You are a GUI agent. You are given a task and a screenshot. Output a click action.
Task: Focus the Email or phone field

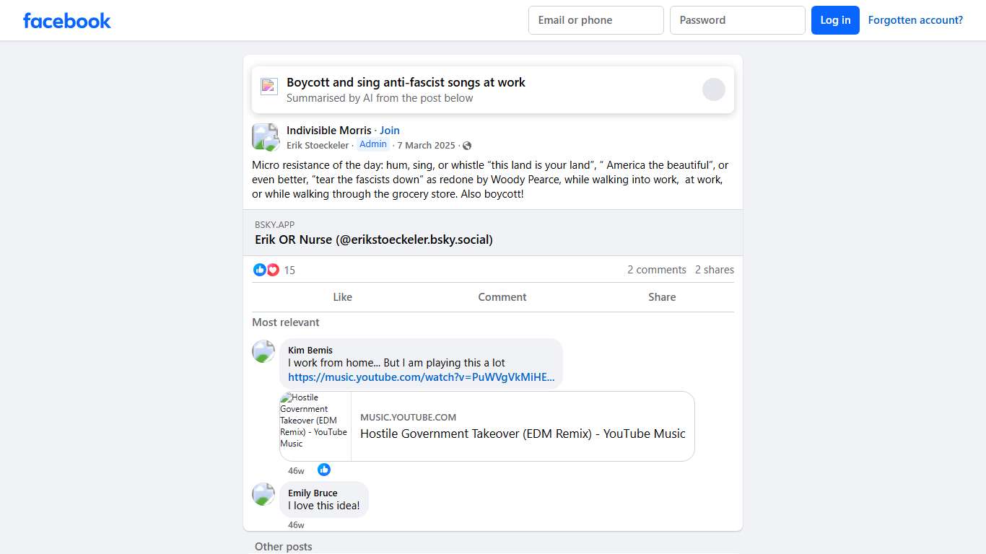tap(595, 20)
